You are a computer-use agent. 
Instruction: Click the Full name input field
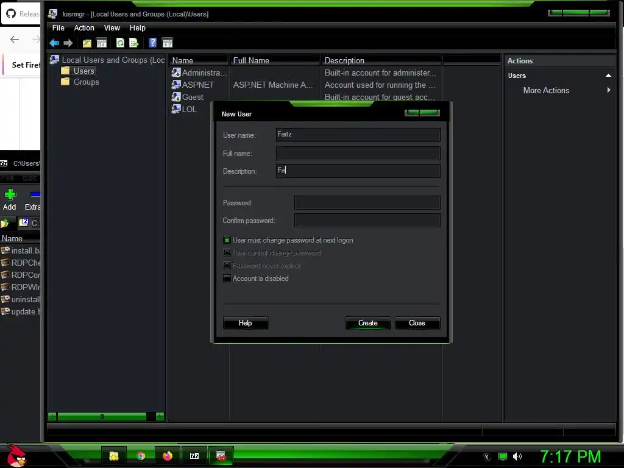click(x=358, y=153)
